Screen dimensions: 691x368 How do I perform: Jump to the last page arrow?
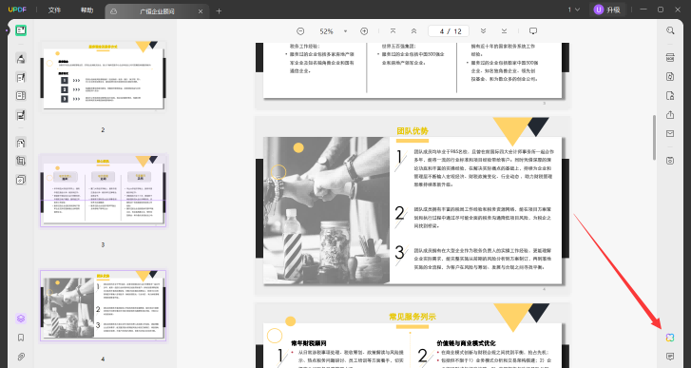tap(504, 30)
